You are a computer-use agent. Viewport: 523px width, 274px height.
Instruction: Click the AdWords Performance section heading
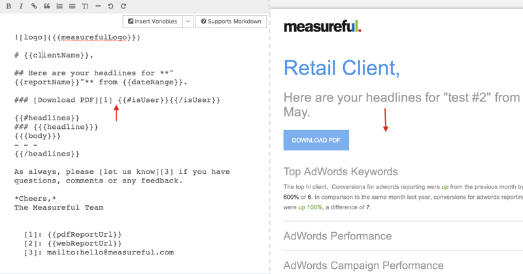tap(337, 236)
